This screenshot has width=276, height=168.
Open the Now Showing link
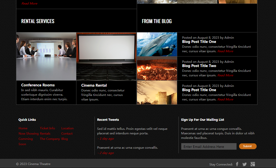tap(28, 134)
